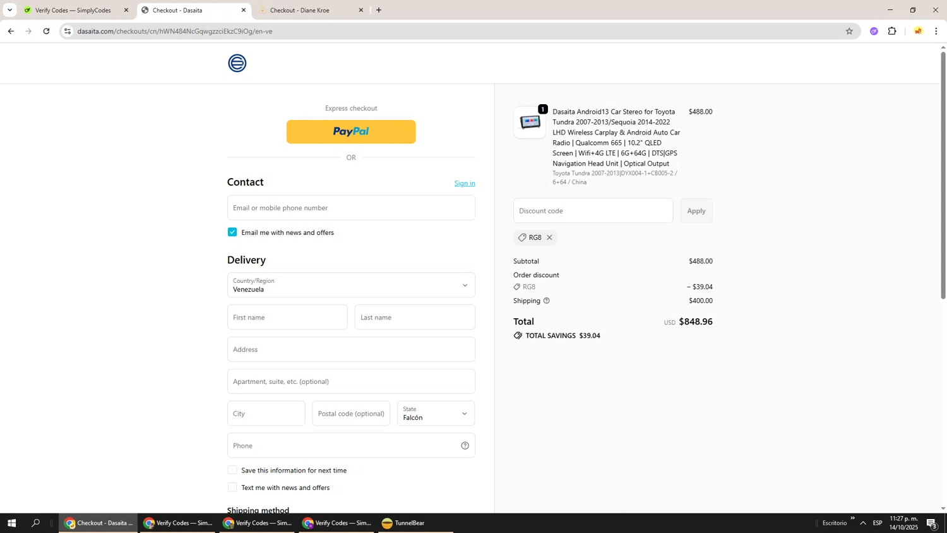This screenshot has height=533, width=947.
Task: Open a new browser tab
Action: (379, 10)
